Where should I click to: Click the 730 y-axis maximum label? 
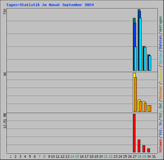pyautogui.click(x=5, y=12)
